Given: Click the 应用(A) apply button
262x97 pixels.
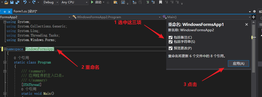Looking at the screenshot, I should coord(239,63).
